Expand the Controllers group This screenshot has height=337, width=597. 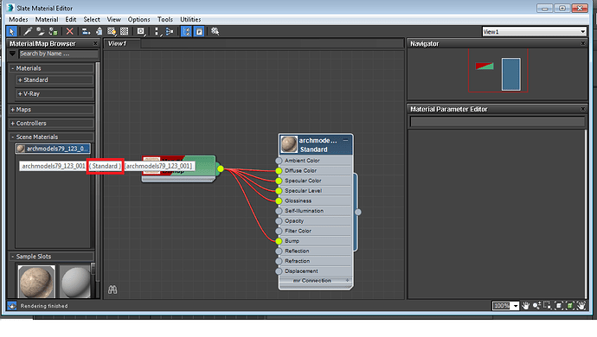[x=51, y=124]
